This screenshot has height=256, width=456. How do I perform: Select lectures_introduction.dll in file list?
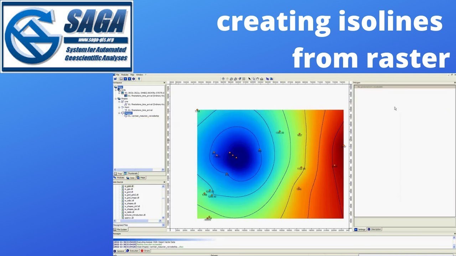tap(135, 215)
